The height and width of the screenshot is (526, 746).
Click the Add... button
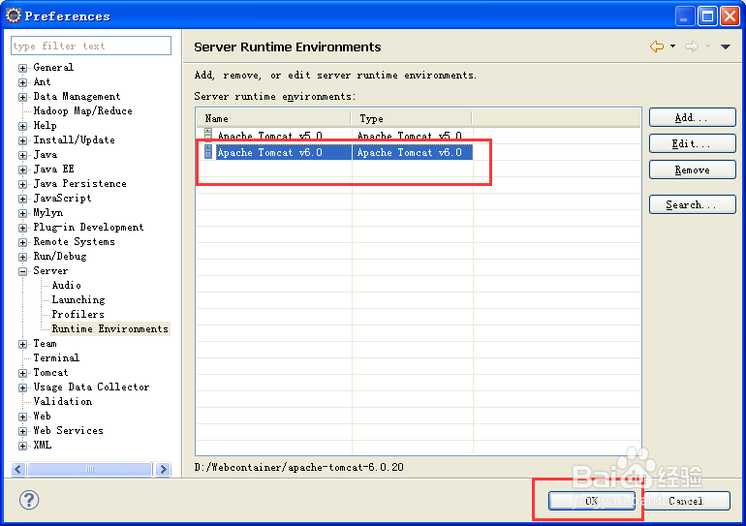693,117
